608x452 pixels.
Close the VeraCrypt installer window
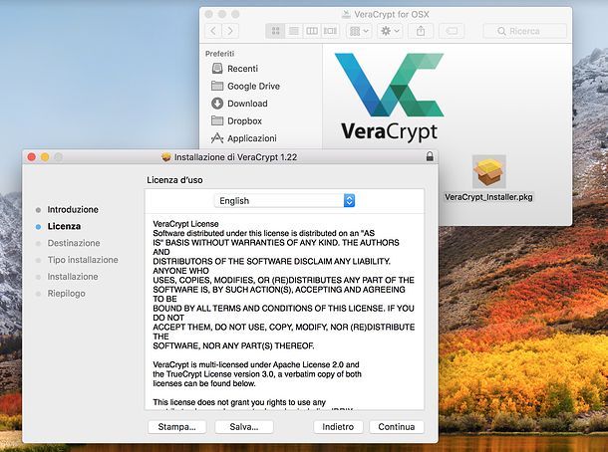point(32,157)
